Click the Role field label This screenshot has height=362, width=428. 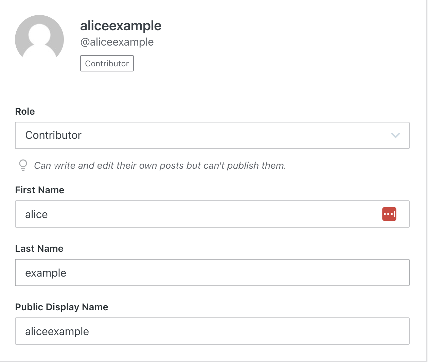coord(25,112)
